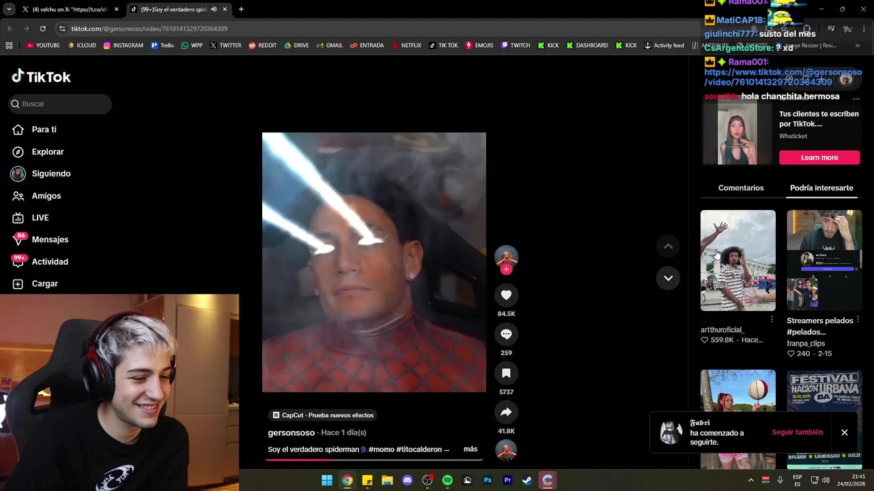Go to next video arrow
Screen dimensions: 874x491
(x=668, y=278)
